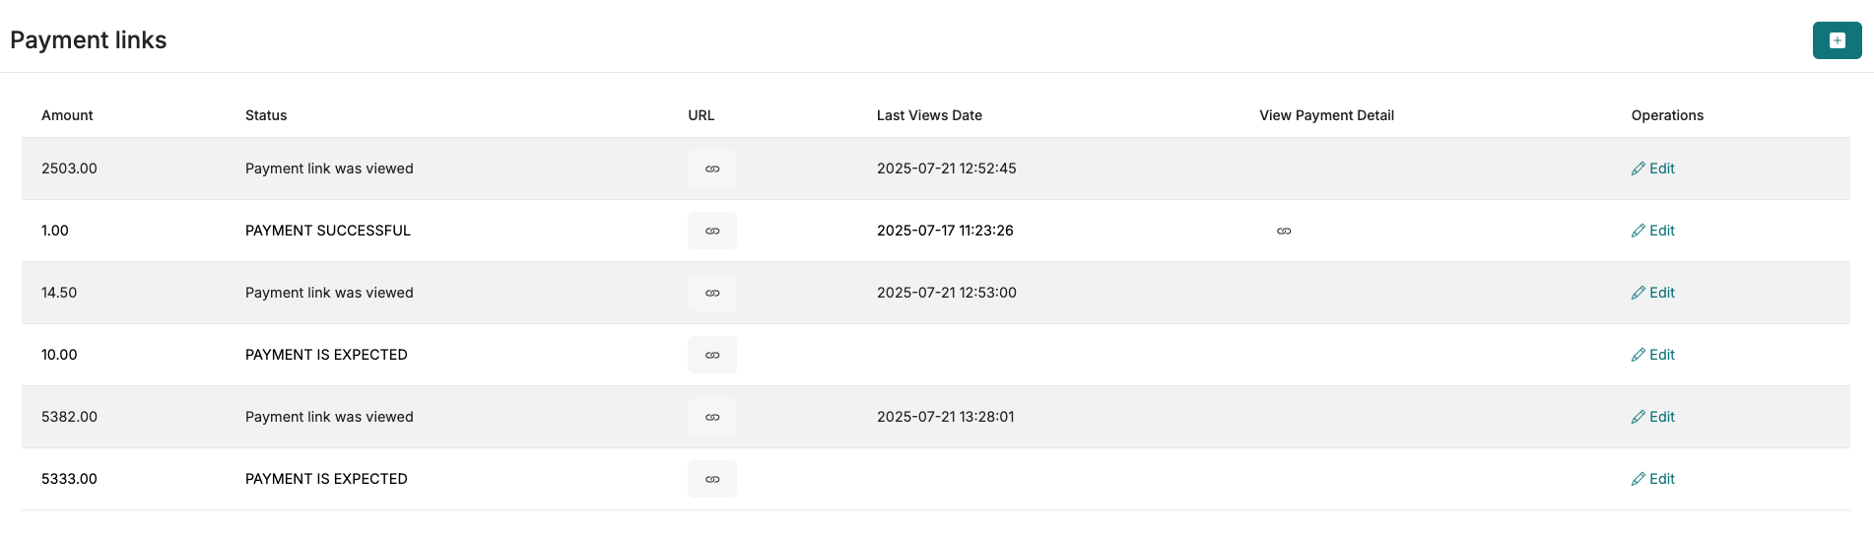Edit the 5382.00 payment link

coord(1653,417)
